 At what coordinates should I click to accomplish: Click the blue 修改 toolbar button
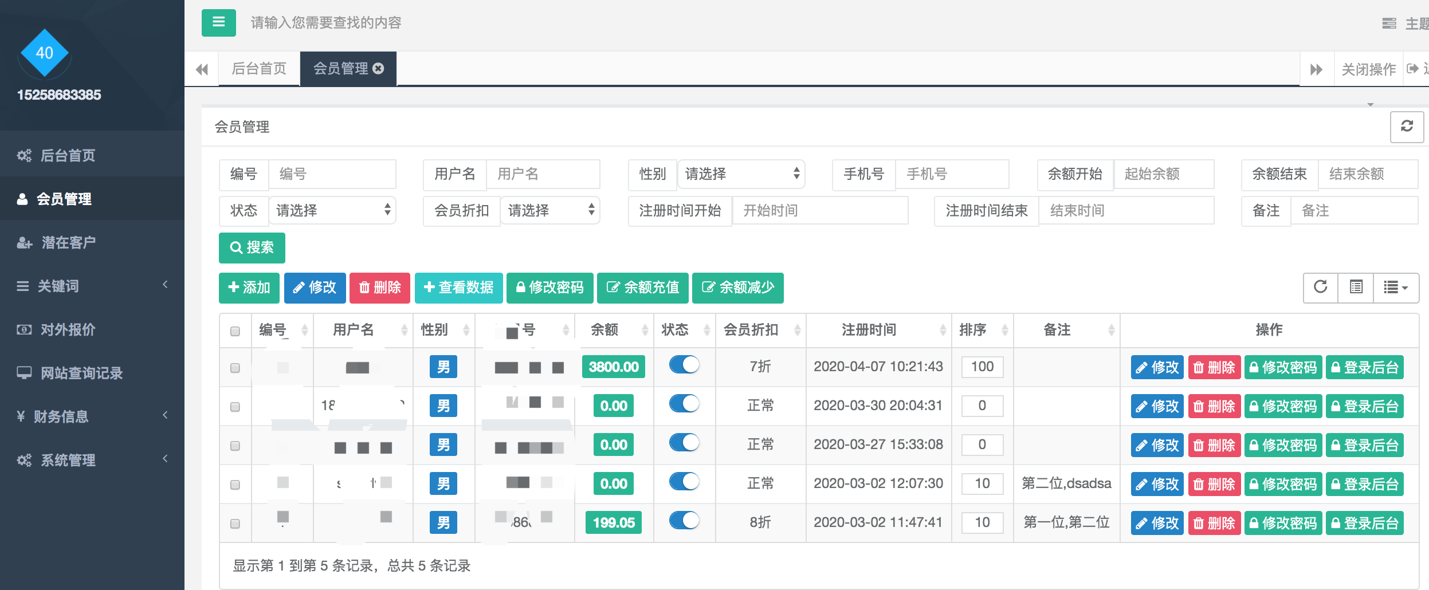tap(315, 288)
